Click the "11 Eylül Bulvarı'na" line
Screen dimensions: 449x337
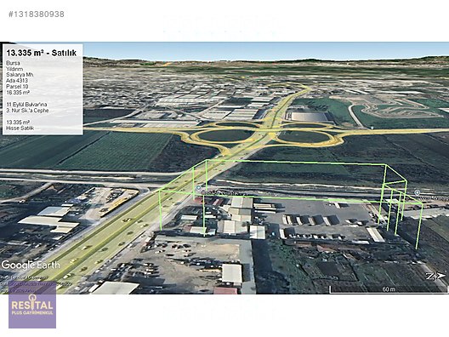point(26,105)
